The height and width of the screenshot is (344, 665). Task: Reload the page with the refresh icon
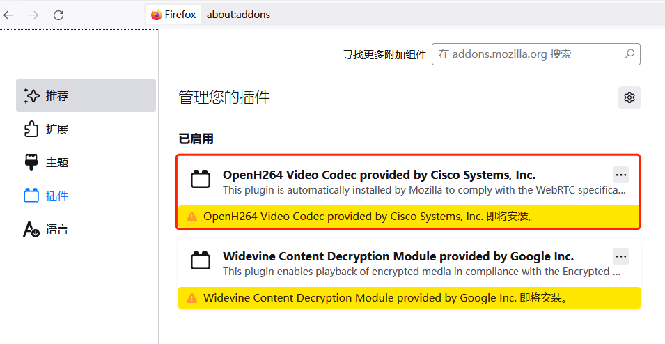point(58,15)
